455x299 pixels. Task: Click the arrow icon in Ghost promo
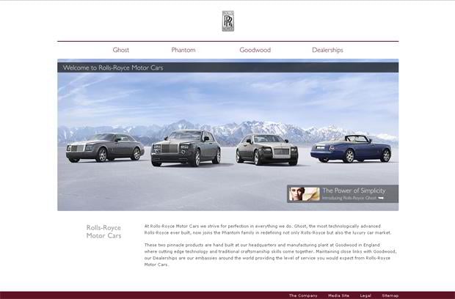[x=381, y=198]
